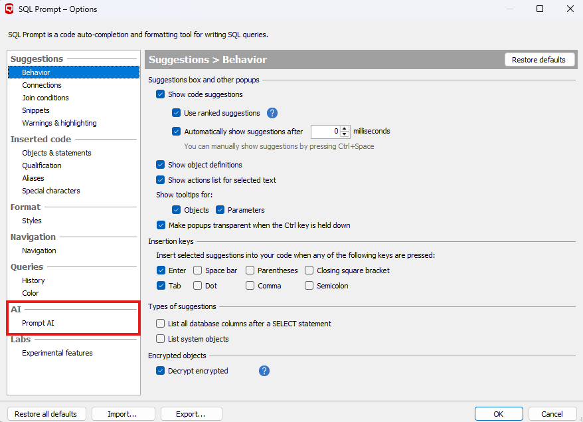This screenshot has width=583, height=422.
Task: Uncheck Tab insertion key
Action: point(161,285)
